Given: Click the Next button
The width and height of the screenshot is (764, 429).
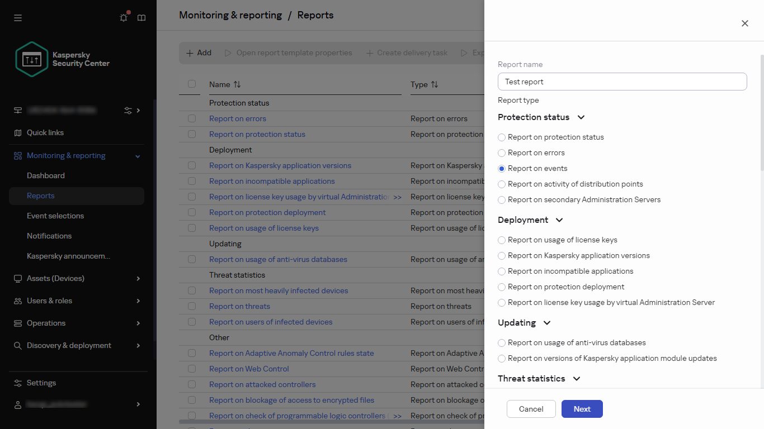Looking at the screenshot, I should (582, 408).
